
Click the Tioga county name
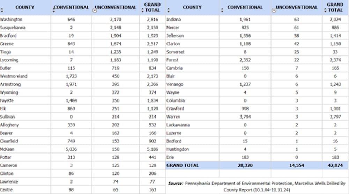tap(5, 52)
